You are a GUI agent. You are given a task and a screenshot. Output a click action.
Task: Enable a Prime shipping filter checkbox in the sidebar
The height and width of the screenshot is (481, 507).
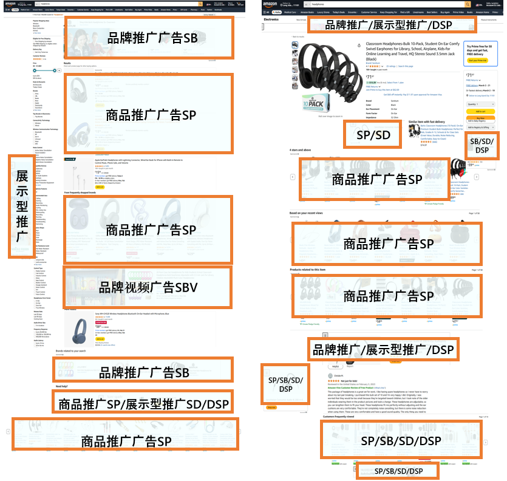(33, 42)
